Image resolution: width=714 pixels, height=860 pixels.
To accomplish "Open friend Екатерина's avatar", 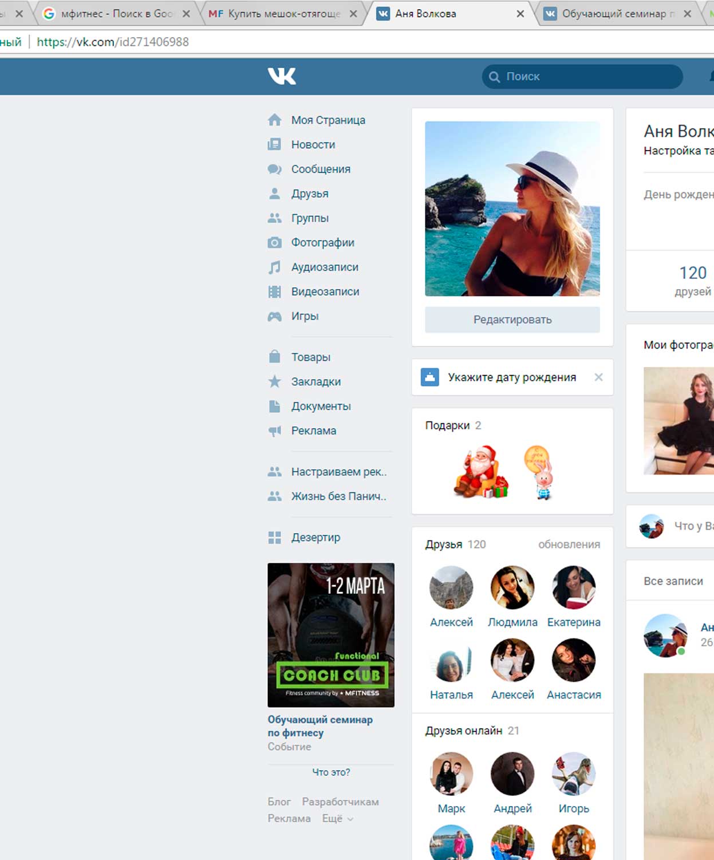I will pos(574,587).
